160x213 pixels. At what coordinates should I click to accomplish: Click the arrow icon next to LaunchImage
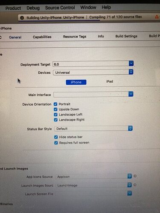(x=135, y=185)
